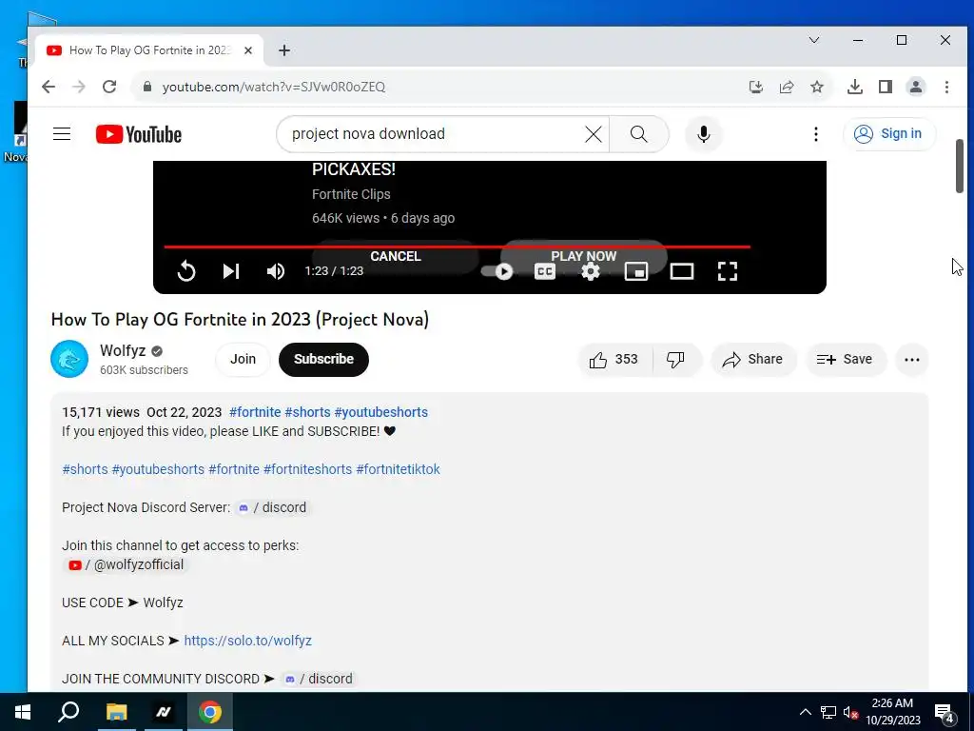The height and width of the screenshot is (731, 974).
Task: Go to the YouTube home logo
Action: click(x=139, y=134)
